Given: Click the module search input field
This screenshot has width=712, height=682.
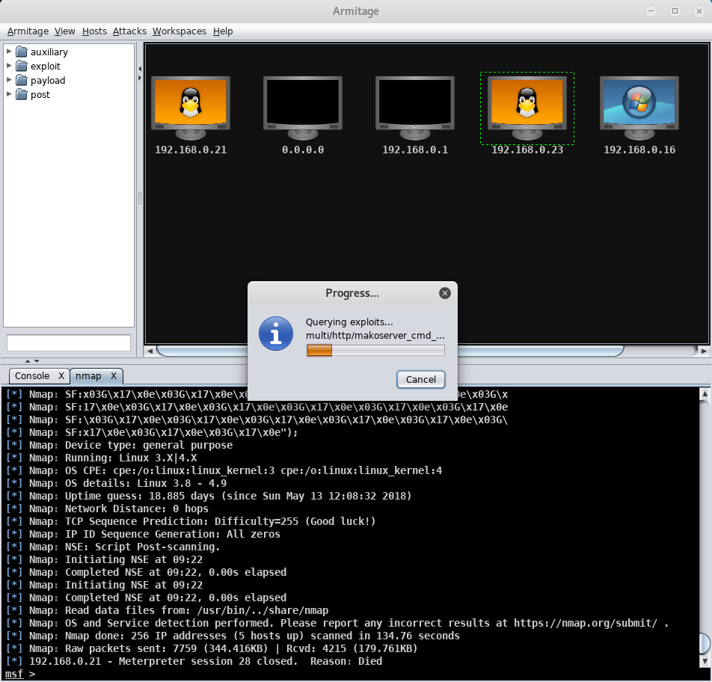Looking at the screenshot, I should point(69,342).
